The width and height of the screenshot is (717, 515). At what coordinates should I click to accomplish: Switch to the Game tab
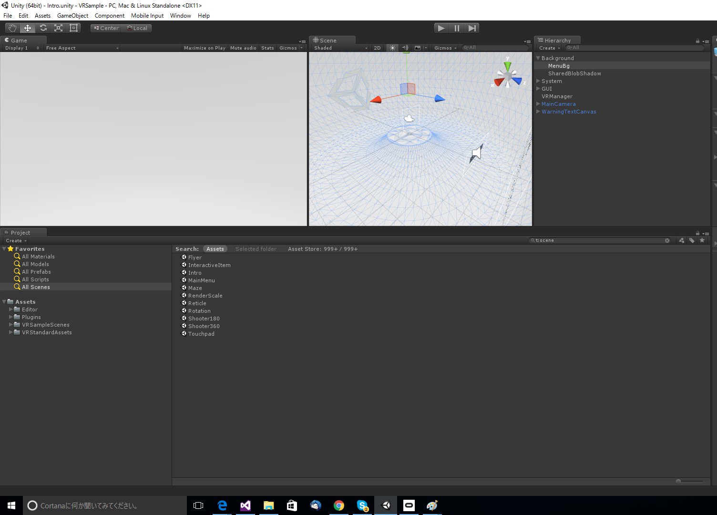pyautogui.click(x=23, y=41)
